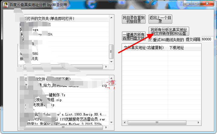Select the Young.Mother.3.2015.720p file row
This screenshot has height=134, width=217.
[63, 124]
